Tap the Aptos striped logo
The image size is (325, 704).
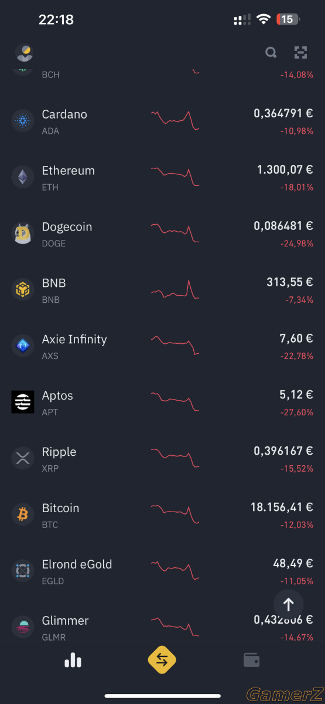(x=23, y=402)
